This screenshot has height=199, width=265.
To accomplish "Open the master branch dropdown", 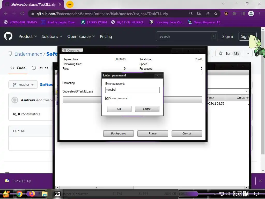I will click(23, 84).
